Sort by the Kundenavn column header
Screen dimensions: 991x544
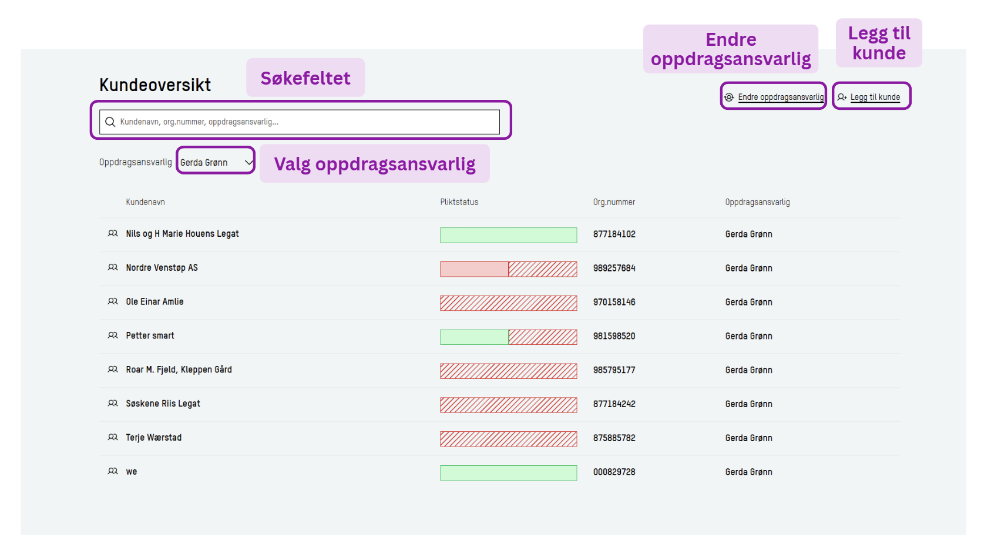point(145,202)
